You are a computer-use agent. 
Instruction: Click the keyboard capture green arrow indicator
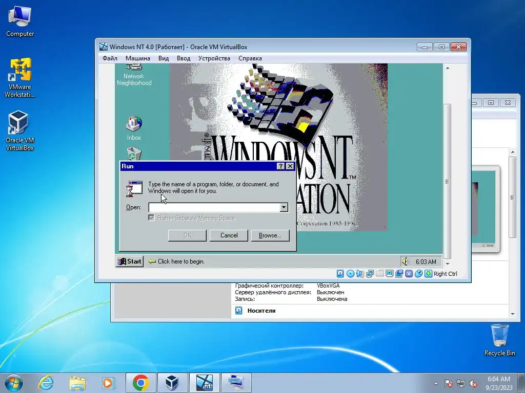pyautogui.click(x=428, y=274)
